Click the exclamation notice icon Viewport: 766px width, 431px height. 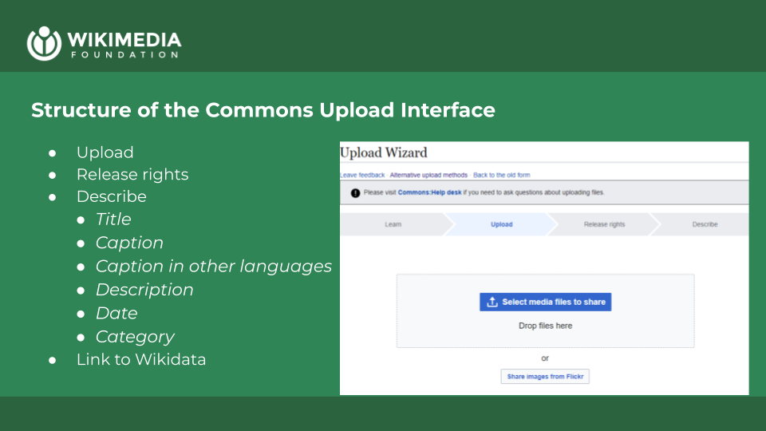(x=355, y=193)
